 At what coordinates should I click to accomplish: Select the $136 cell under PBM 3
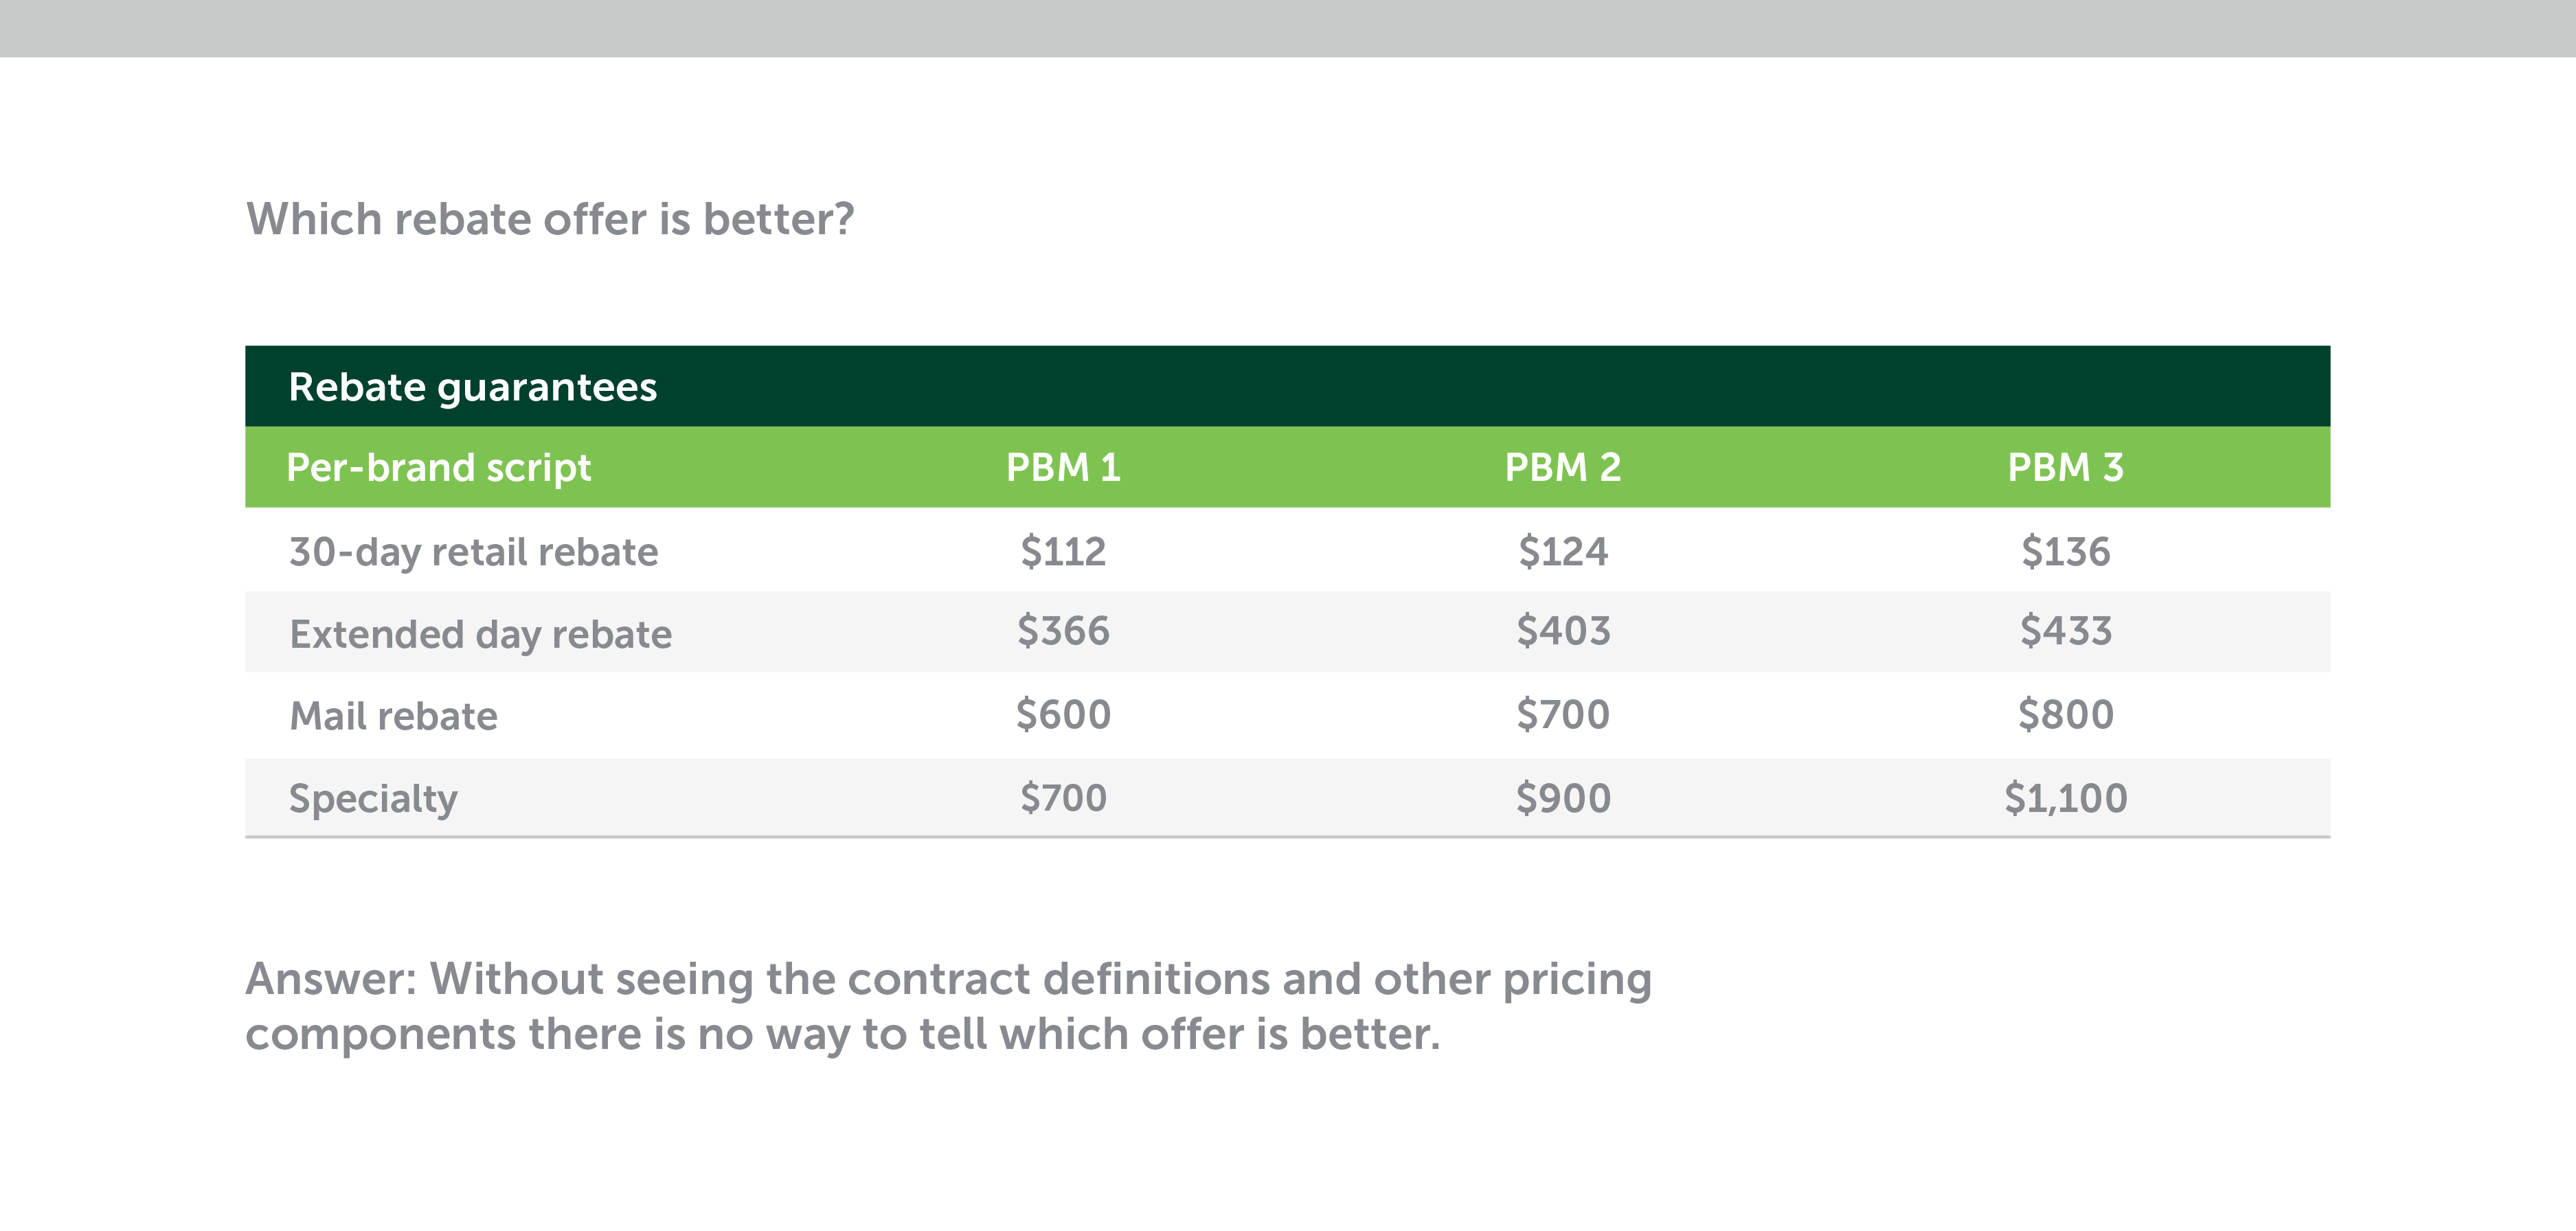[2065, 552]
